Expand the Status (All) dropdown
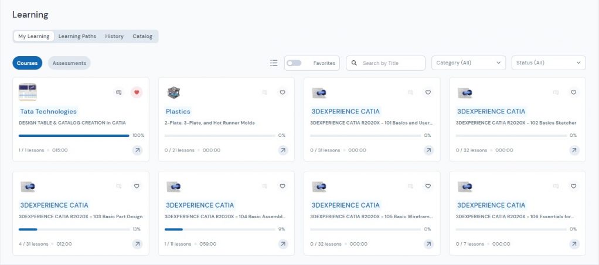 (548, 63)
